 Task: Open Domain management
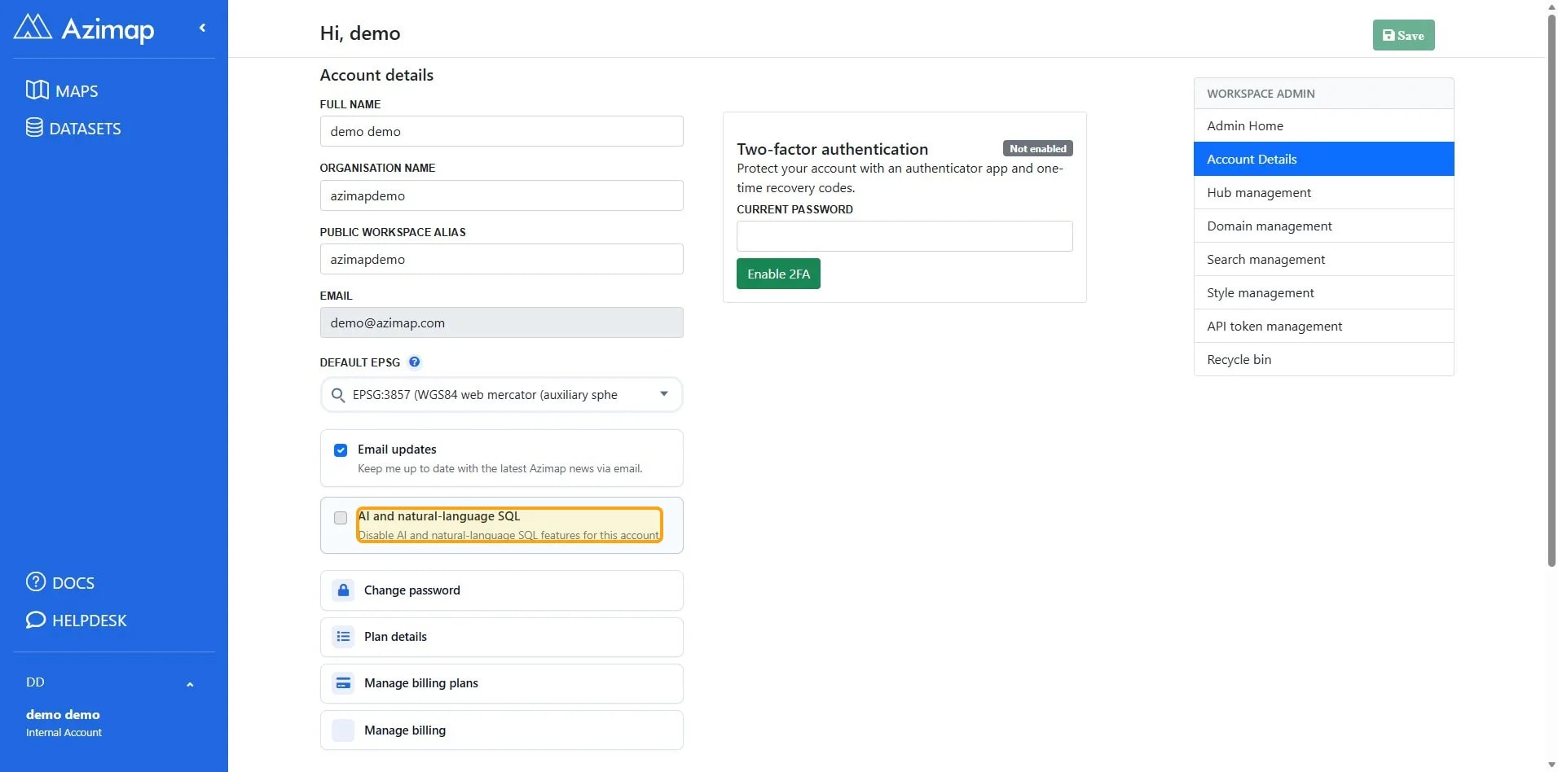[1323, 226]
